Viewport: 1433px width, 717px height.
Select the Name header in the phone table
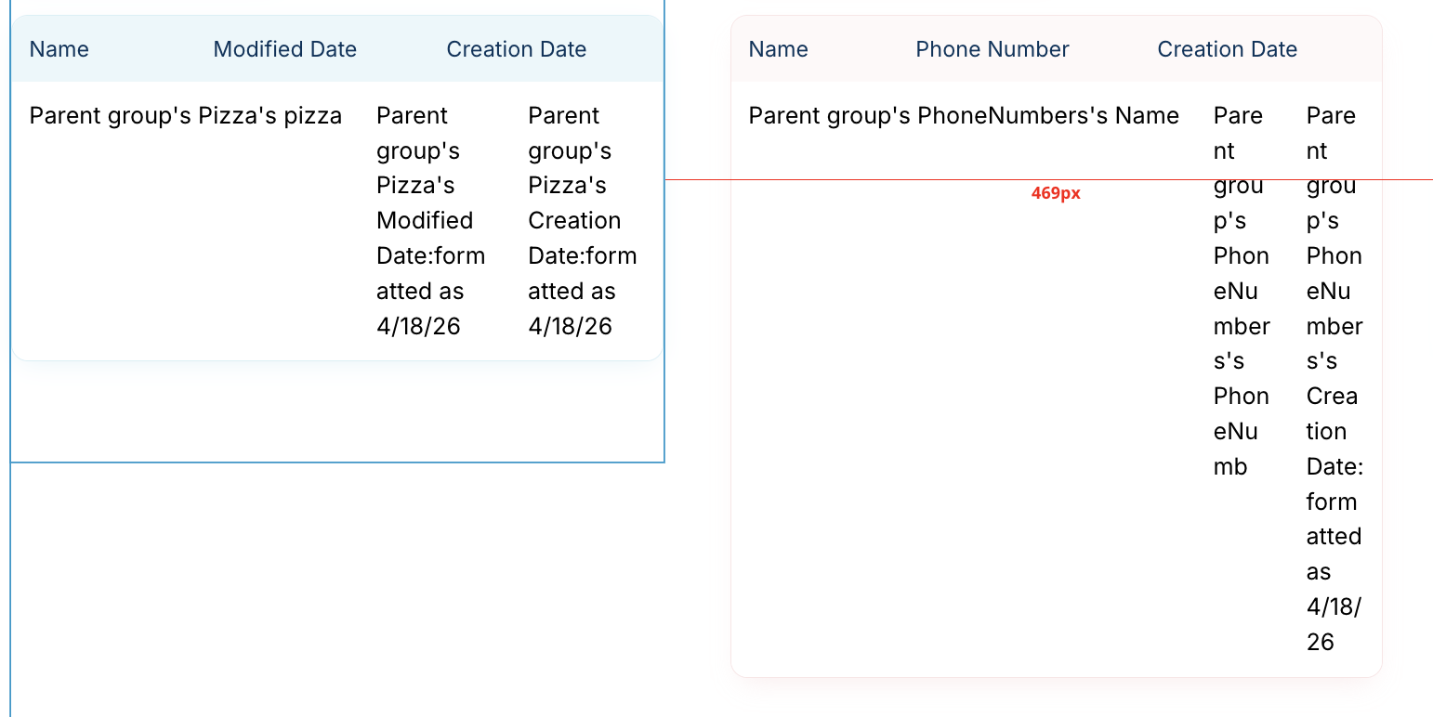point(778,49)
